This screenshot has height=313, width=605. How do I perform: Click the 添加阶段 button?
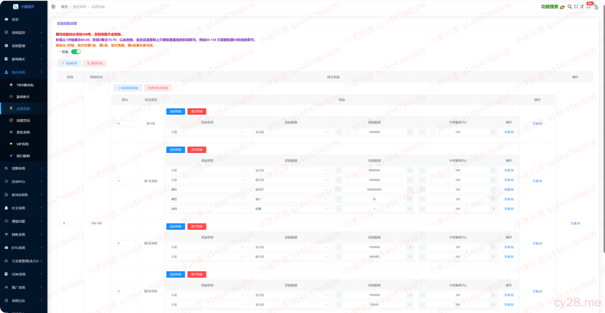(69, 63)
